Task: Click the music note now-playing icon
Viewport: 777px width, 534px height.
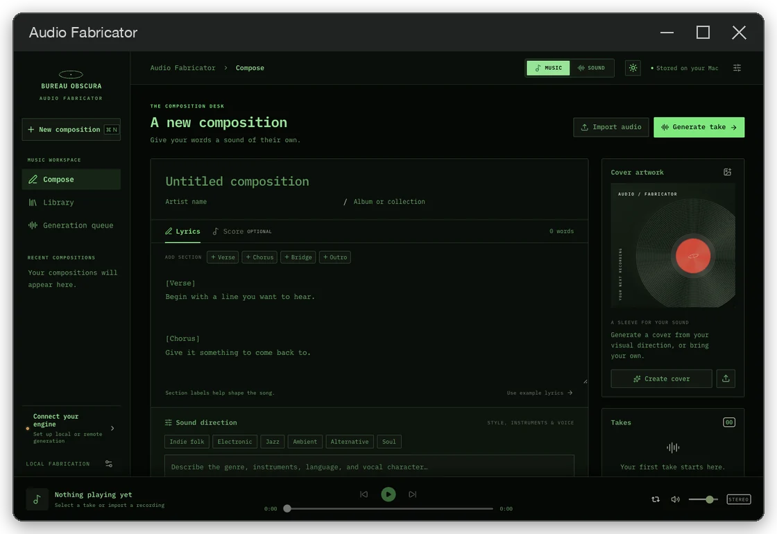Action: coord(37,499)
